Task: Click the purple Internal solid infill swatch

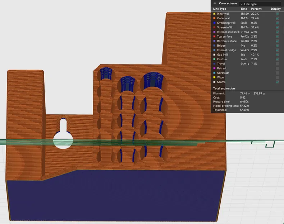Action: [x=215, y=32]
